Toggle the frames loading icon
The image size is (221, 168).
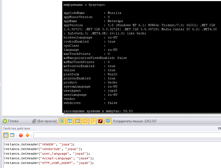point(77,121)
